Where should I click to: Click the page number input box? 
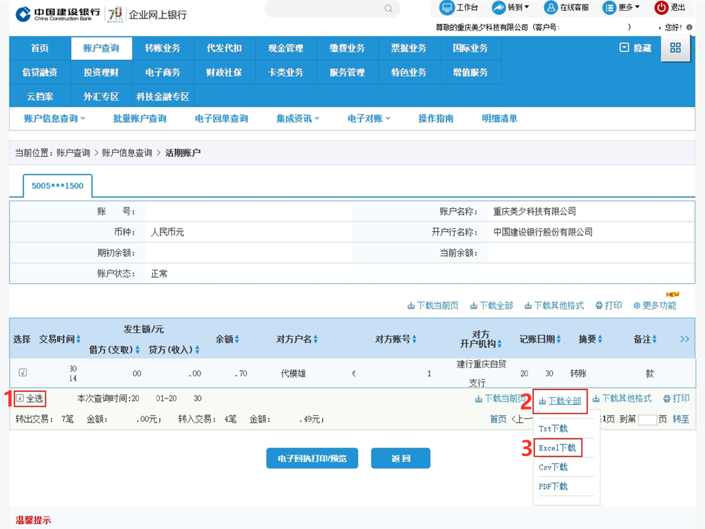pos(647,420)
